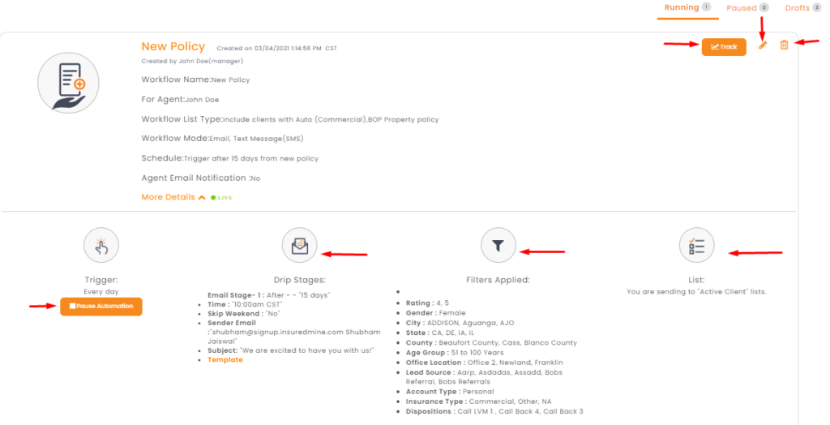
Task: Open the email Template link
Action: (x=225, y=360)
